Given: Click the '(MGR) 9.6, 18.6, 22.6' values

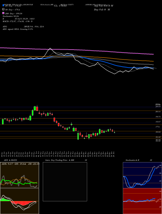Looking at the screenshot, I should pyautogui.click(x=34, y=27).
